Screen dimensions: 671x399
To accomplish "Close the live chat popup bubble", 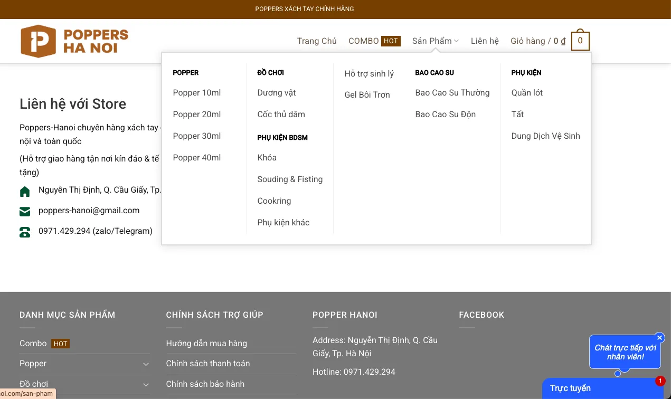I will click(x=659, y=338).
